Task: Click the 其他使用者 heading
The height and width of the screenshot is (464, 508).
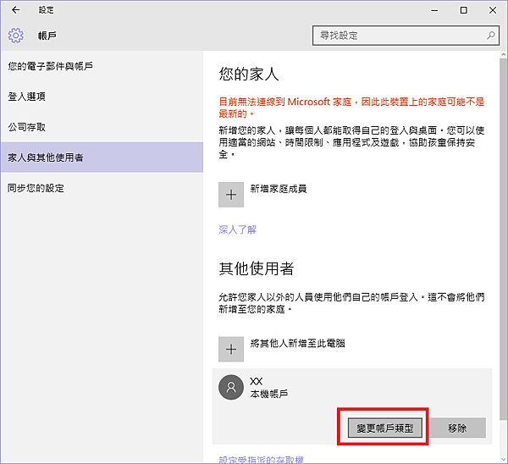Action: coord(257,268)
